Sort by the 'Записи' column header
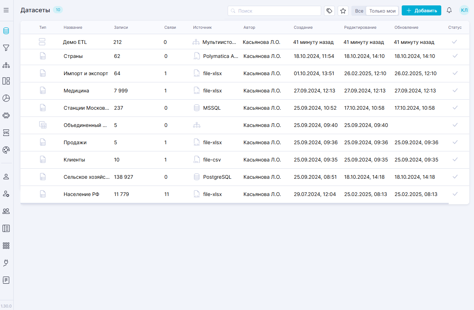 [x=121, y=27]
